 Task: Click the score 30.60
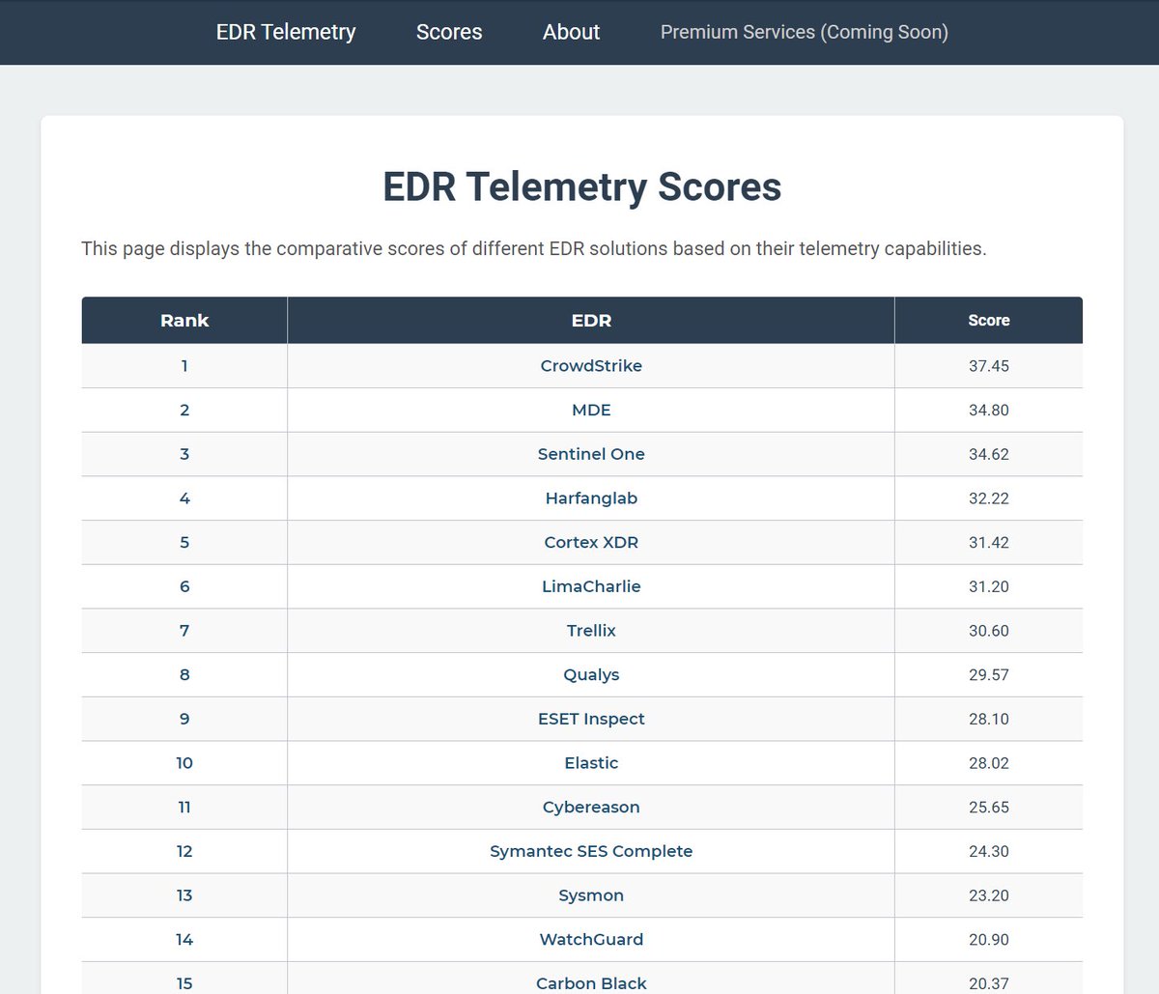[x=989, y=631]
